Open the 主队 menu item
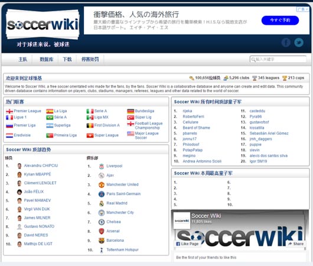The image size is (313, 266). tap(23, 59)
